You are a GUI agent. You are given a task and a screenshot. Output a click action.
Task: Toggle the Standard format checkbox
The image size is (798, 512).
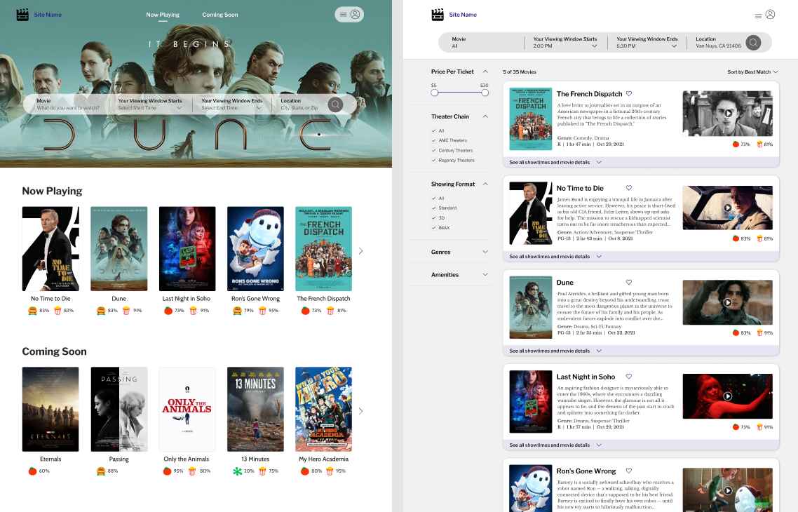point(433,208)
